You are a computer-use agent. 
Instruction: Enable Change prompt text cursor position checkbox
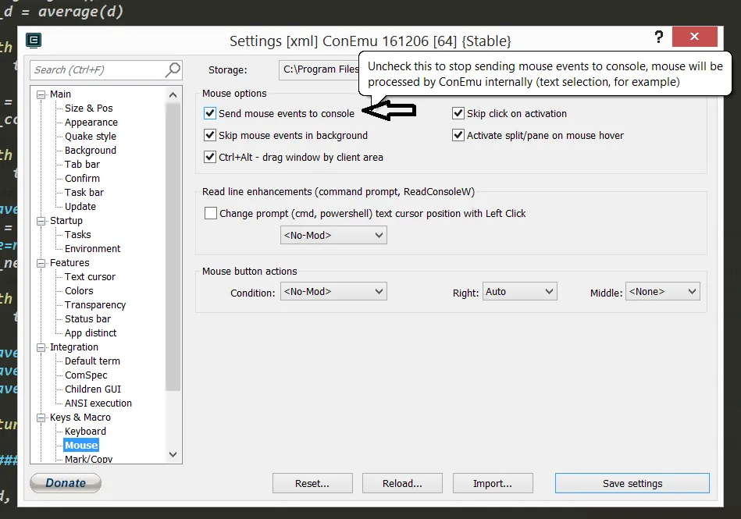(211, 213)
